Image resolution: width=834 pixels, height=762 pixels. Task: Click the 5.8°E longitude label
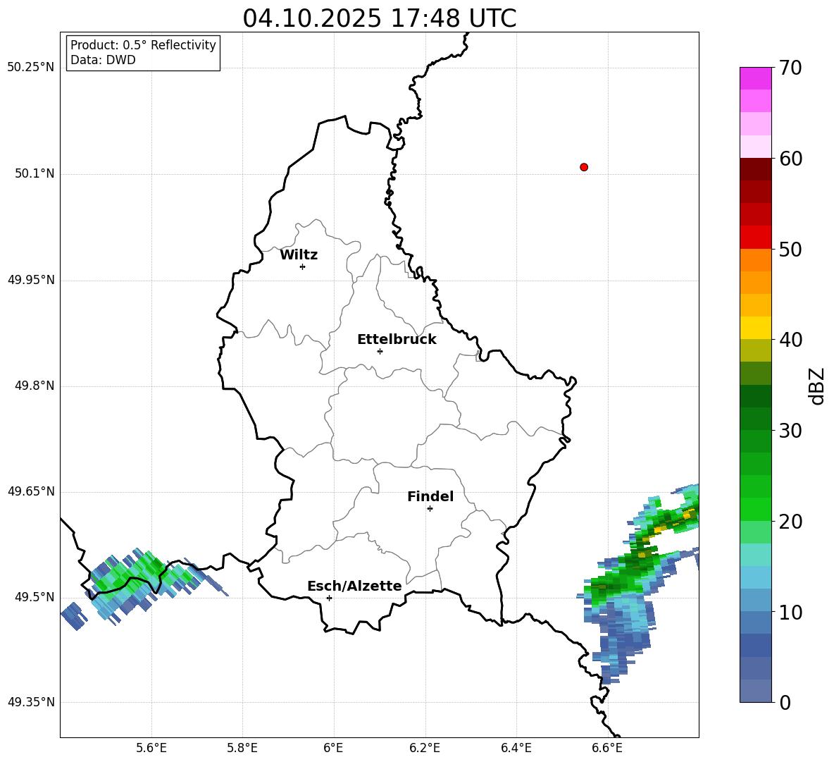[x=242, y=748]
